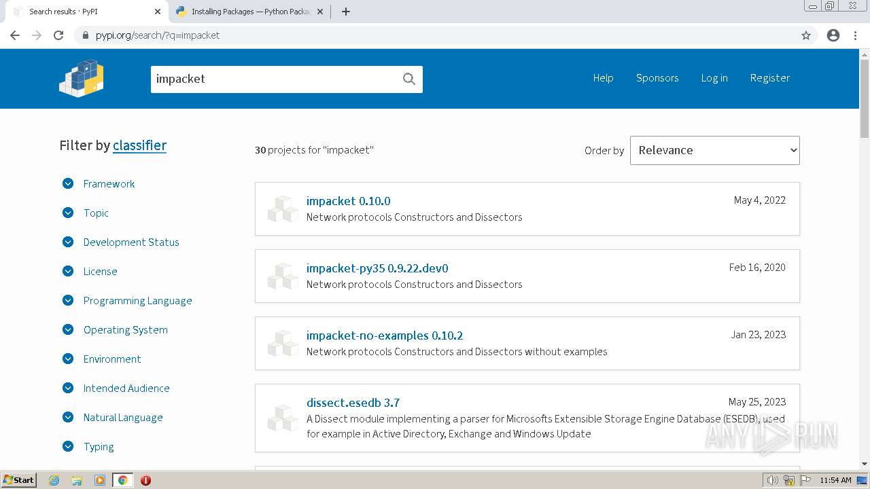Expand the Operating System filter
870x489 pixels.
click(114, 330)
